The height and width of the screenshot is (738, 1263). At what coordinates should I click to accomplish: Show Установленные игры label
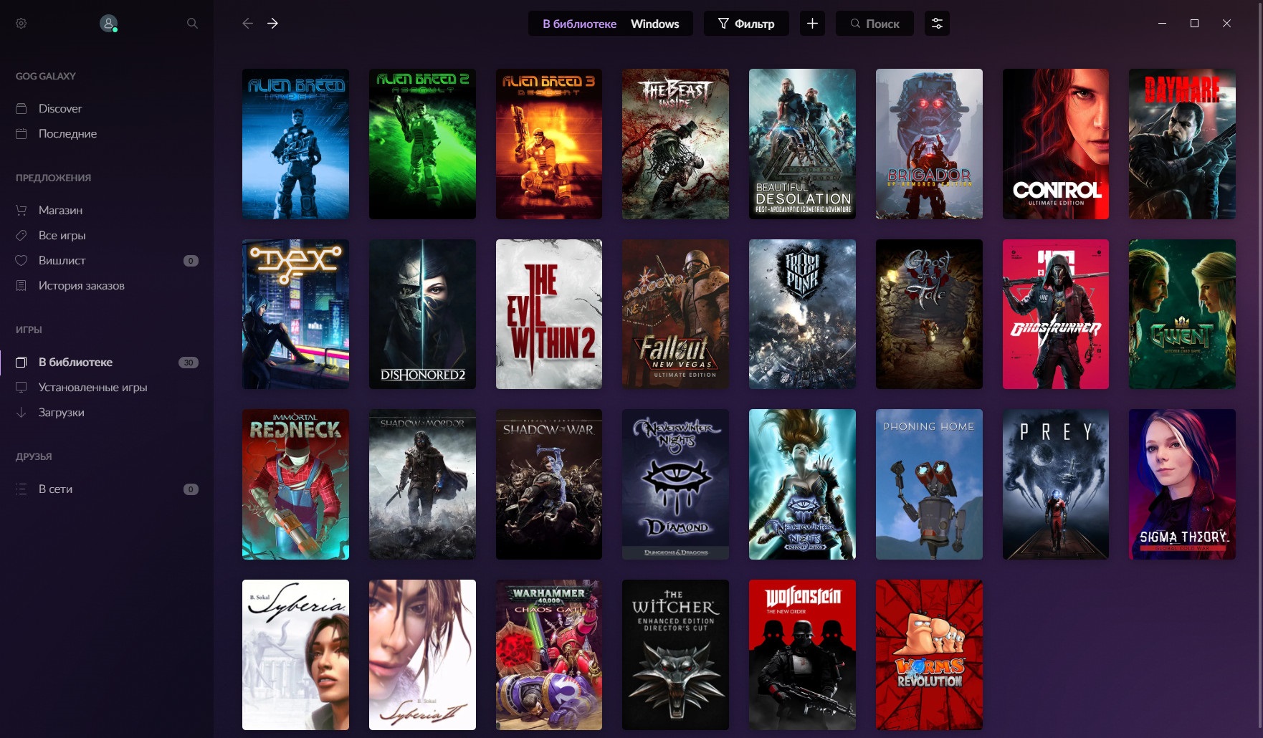coord(92,387)
